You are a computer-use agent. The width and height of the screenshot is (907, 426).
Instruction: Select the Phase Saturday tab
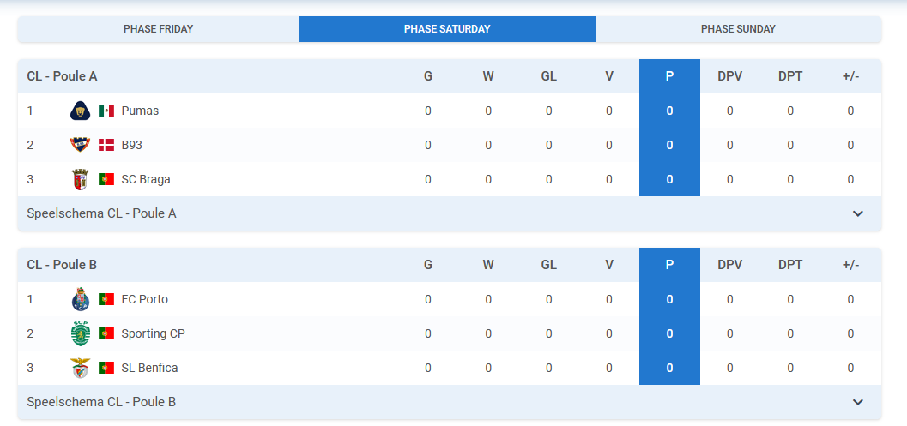coord(447,29)
